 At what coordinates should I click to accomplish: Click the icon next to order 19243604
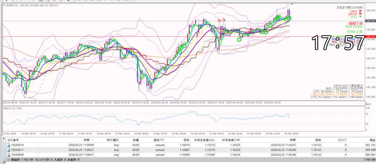[8, 155]
